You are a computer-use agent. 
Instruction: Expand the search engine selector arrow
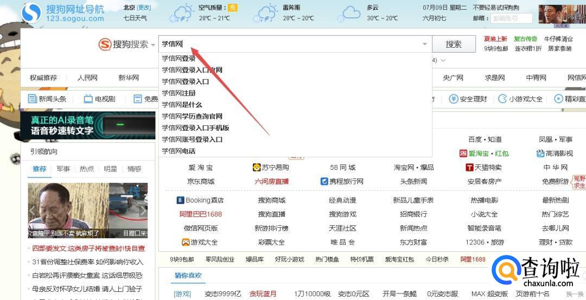pos(153,45)
